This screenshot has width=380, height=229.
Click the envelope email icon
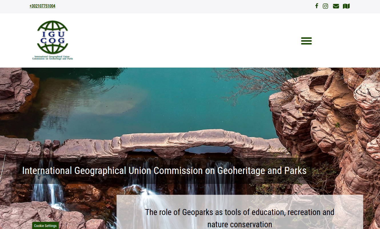[x=336, y=6]
